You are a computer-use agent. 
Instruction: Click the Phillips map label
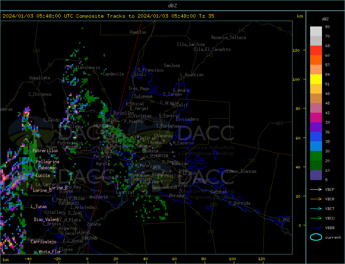(174, 176)
